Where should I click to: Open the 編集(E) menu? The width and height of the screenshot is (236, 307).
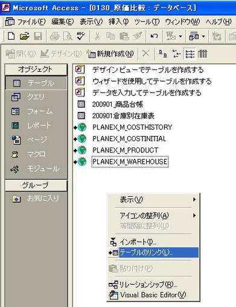(x=63, y=22)
